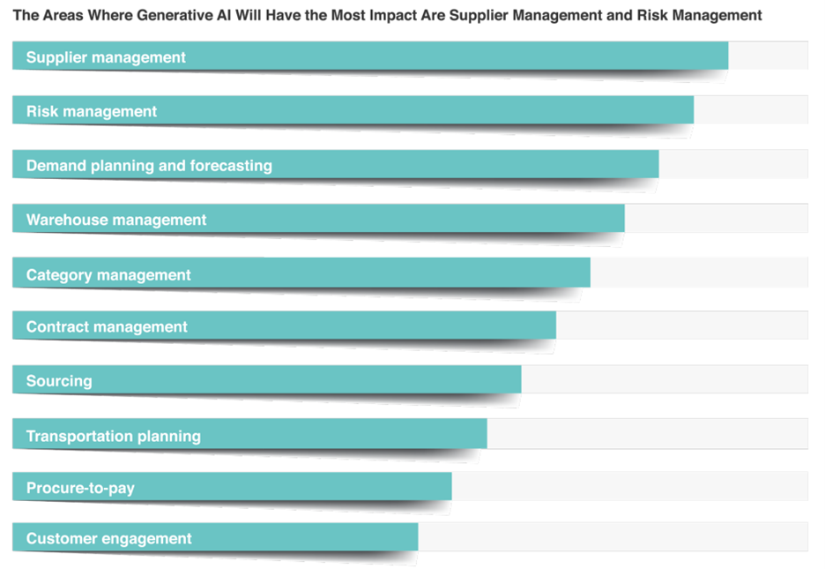The height and width of the screenshot is (569, 825).
Task: Click the gray unfilled part of Sourcing bar
Action: click(665, 379)
